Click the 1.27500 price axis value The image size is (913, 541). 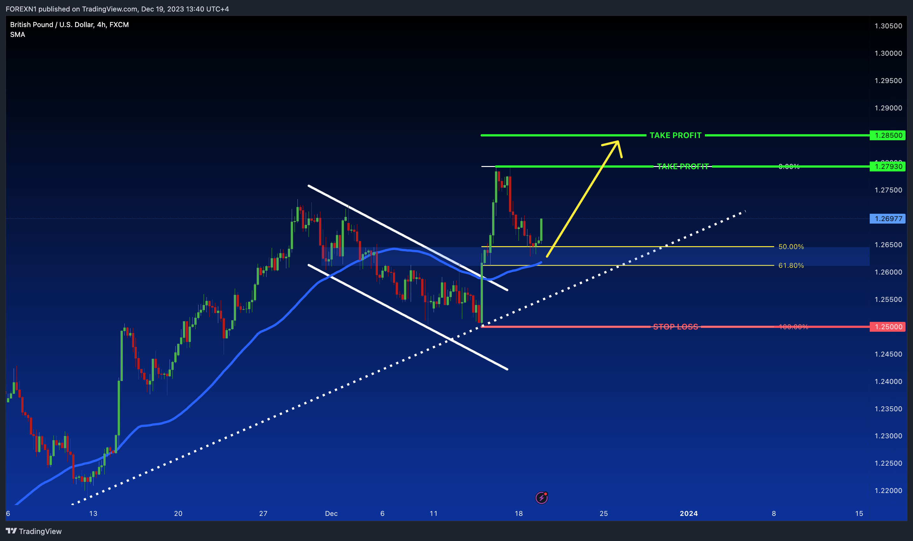(x=888, y=190)
